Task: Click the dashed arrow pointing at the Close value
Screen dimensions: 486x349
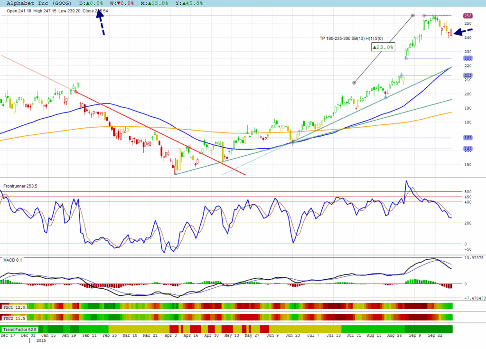Action: (x=101, y=22)
